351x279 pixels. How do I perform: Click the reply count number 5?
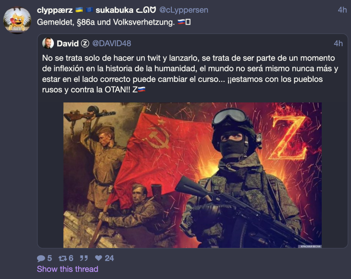(x=49, y=258)
